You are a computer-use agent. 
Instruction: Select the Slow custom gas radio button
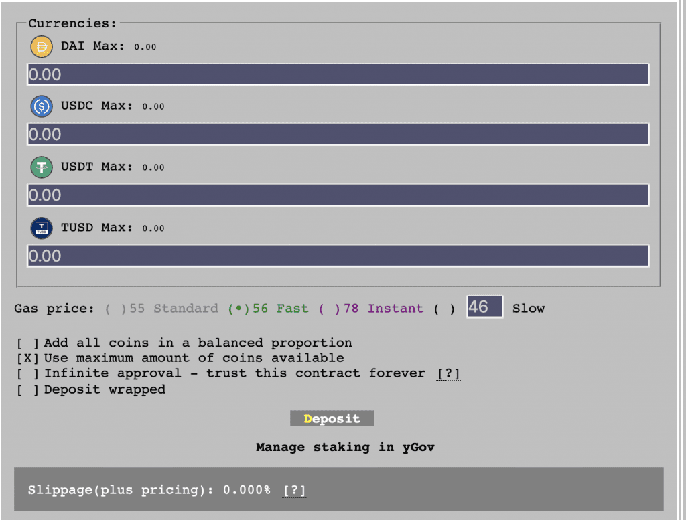[x=443, y=309]
